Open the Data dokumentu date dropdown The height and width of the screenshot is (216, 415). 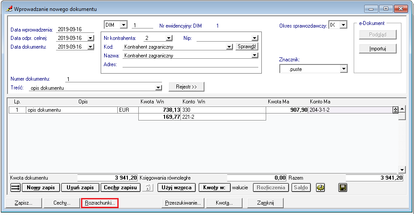coord(91,47)
